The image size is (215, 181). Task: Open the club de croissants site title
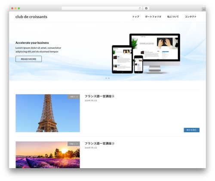[31, 17]
